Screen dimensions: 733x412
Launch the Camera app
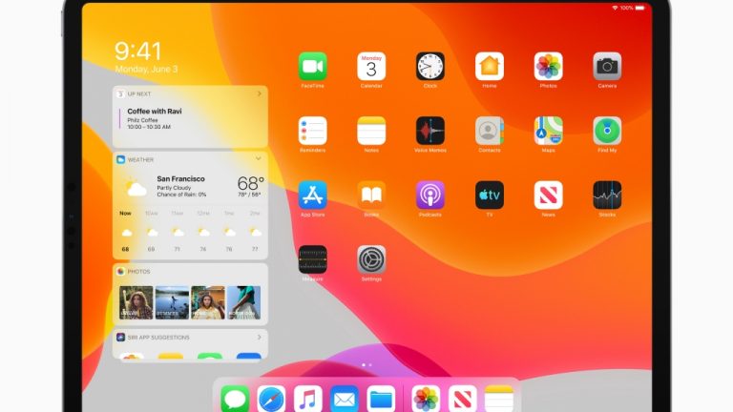coord(607,67)
